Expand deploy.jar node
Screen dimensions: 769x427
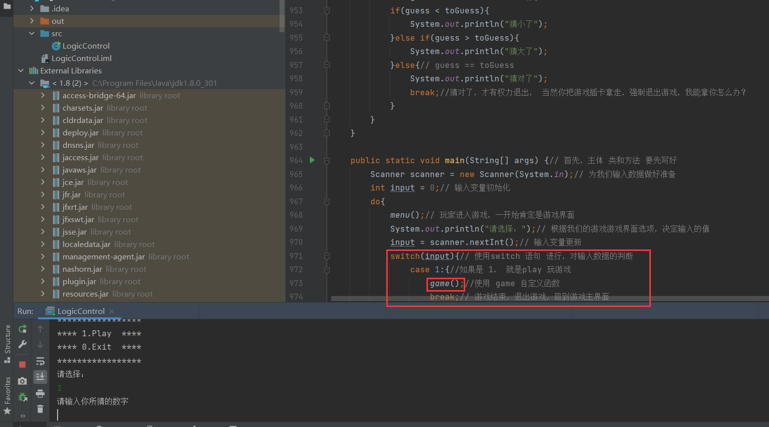coord(43,132)
